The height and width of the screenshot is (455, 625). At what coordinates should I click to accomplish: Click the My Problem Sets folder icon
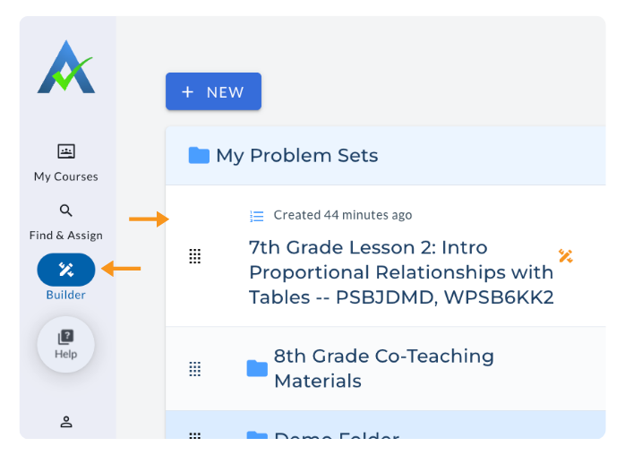click(199, 156)
